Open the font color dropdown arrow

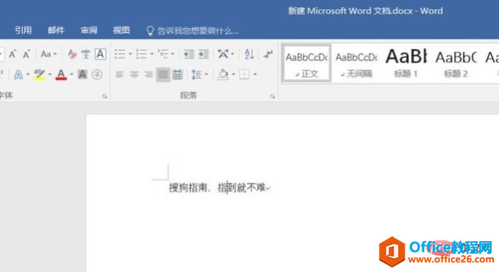71,75
